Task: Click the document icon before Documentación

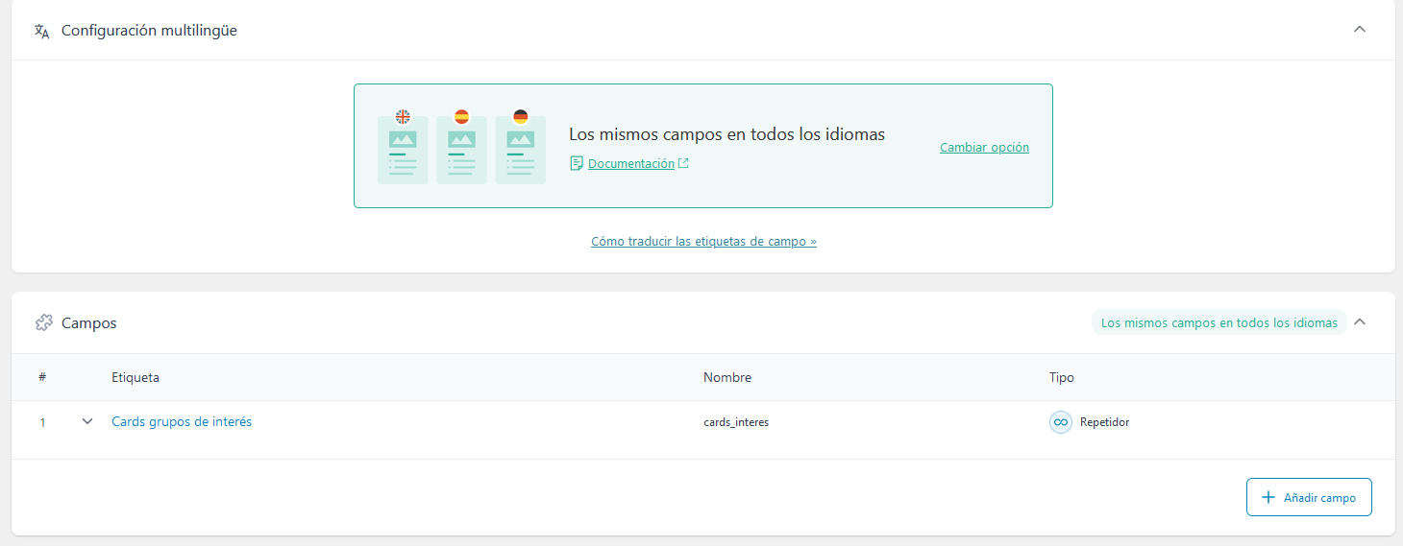Action: (x=577, y=164)
